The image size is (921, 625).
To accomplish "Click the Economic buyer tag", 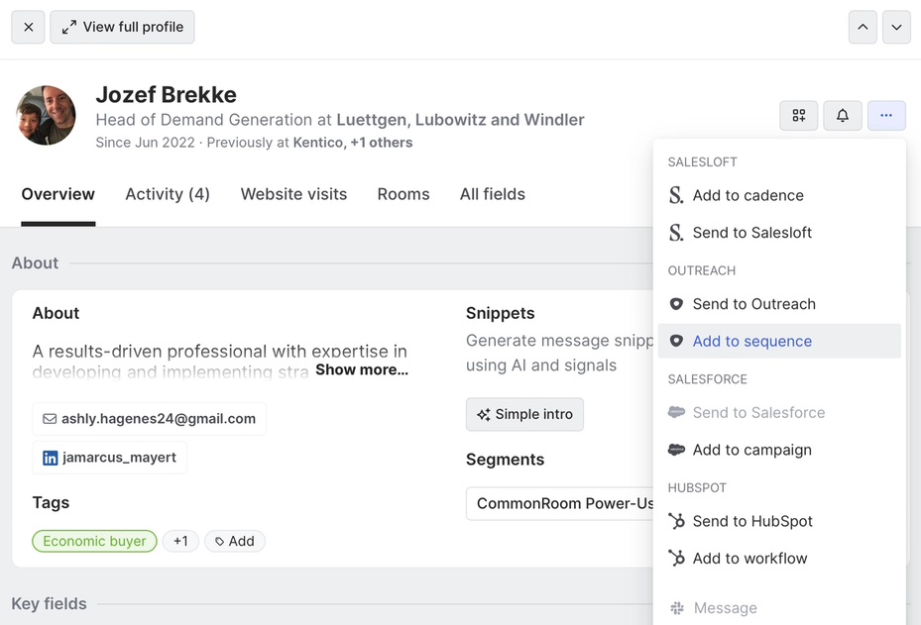I will tap(94, 541).
